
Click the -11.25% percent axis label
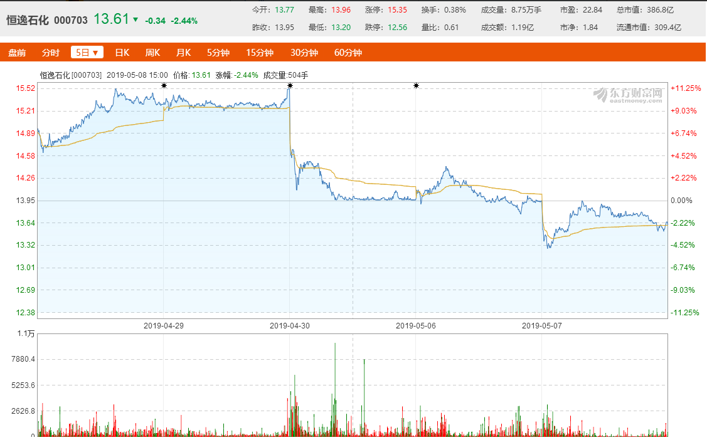(x=685, y=313)
